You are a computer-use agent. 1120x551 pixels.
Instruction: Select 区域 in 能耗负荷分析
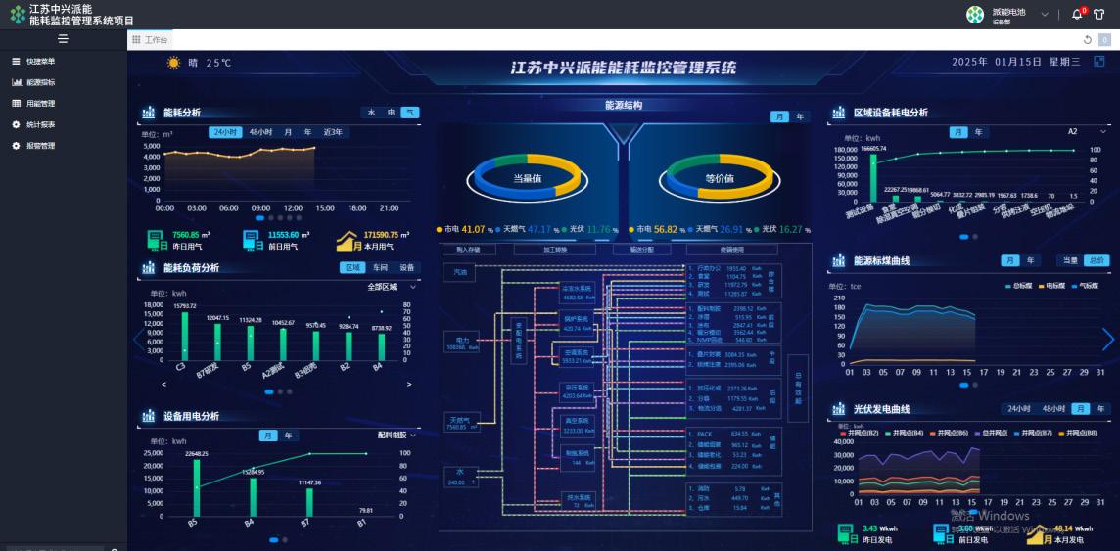point(352,267)
